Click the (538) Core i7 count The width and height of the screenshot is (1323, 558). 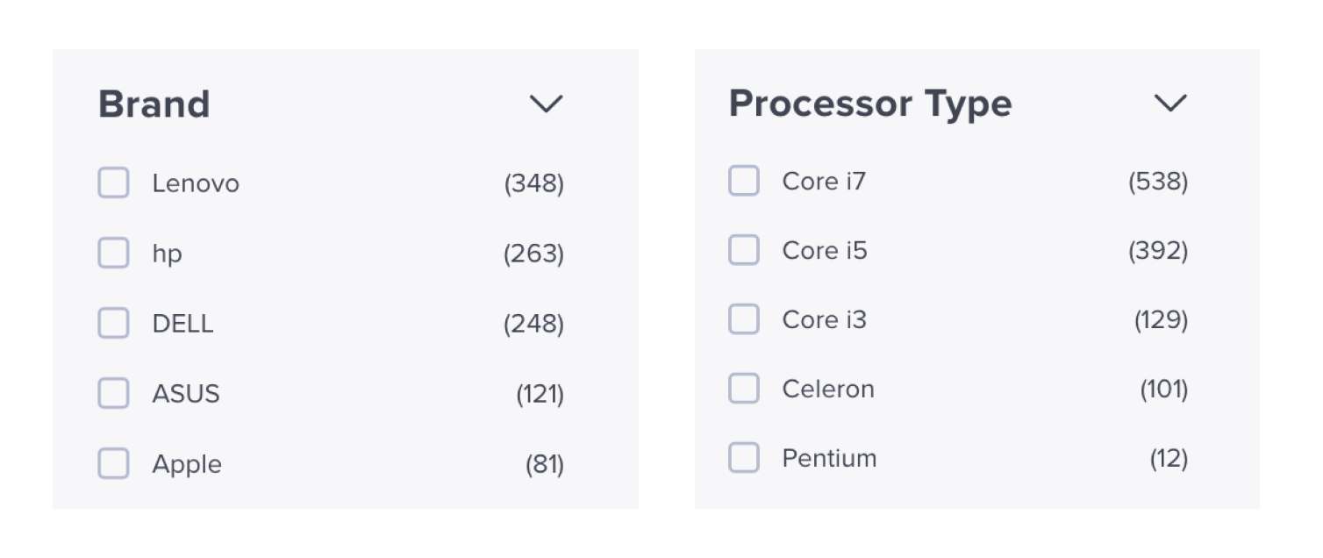point(1158,182)
